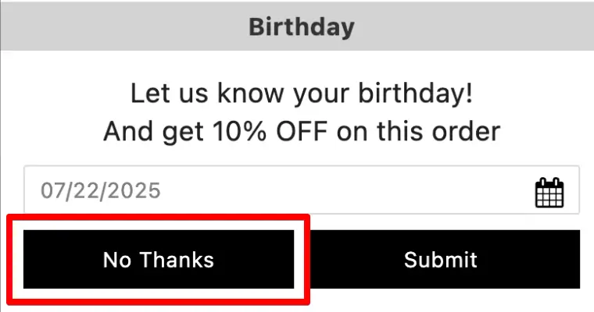
Task: Click the No Thanks button
Action: coord(159,259)
